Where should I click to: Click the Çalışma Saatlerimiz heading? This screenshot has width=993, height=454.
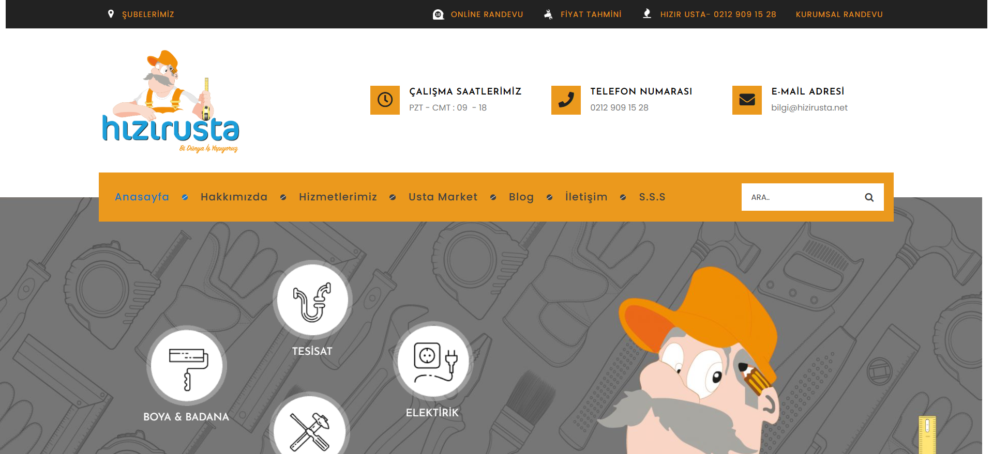[x=465, y=91]
